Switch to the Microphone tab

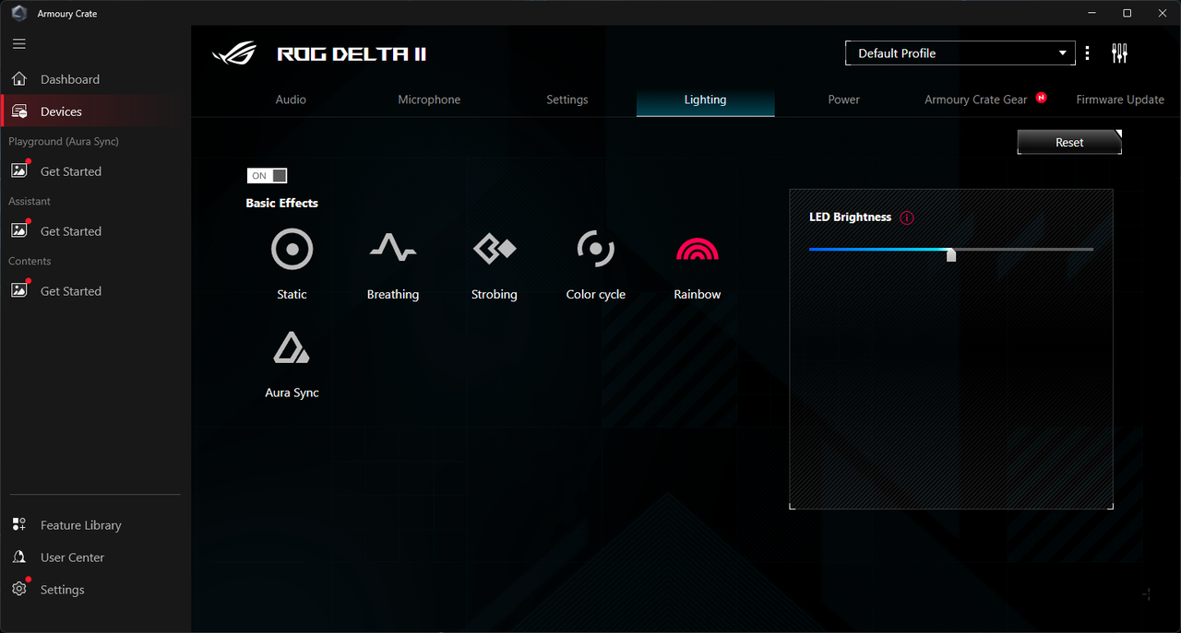point(429,100)
